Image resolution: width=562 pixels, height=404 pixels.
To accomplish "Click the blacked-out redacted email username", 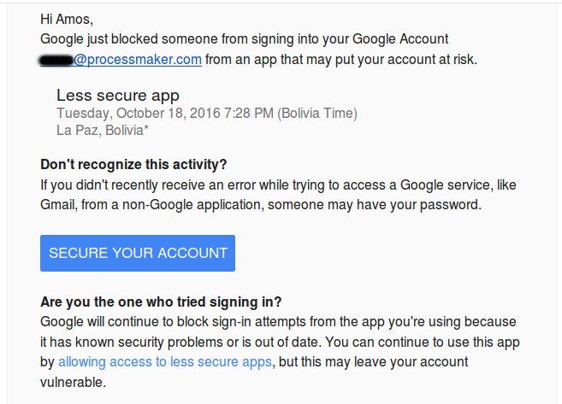I will click(x=56, y=60).
